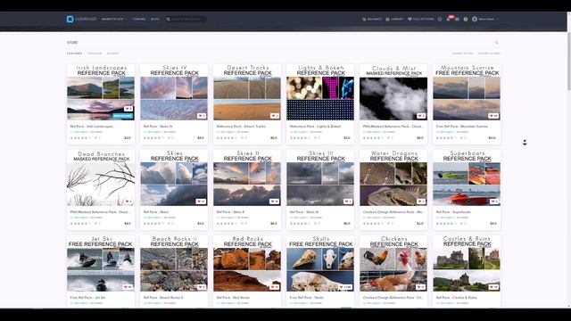Expand the Marketplace dropdown menu
The image size is (571, 321).
click(114, 20)
